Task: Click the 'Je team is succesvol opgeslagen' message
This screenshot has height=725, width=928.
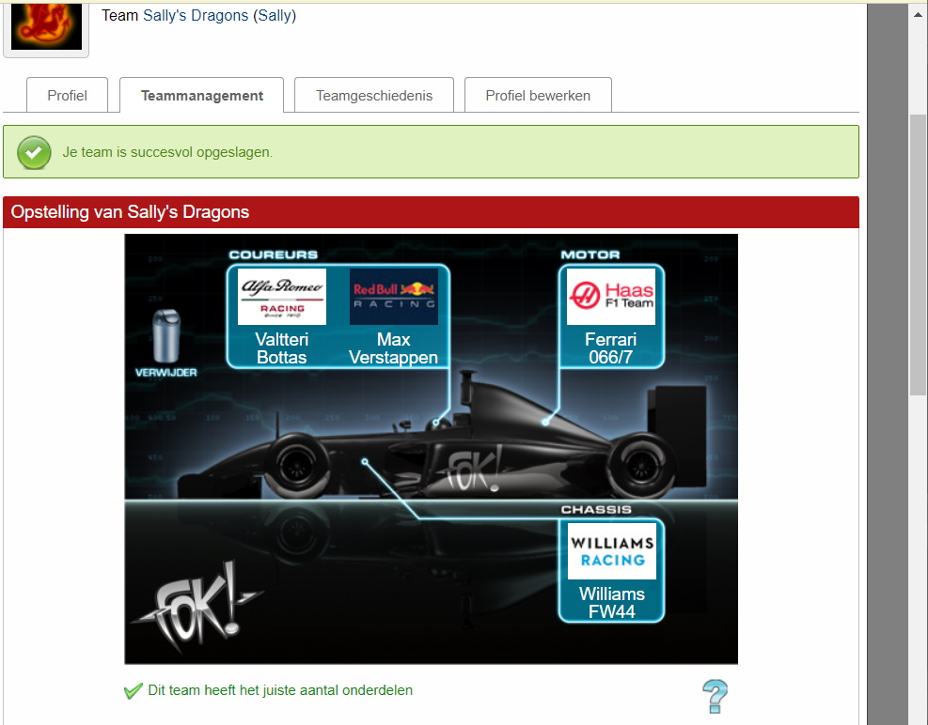Action: click(x=167, y=152)
